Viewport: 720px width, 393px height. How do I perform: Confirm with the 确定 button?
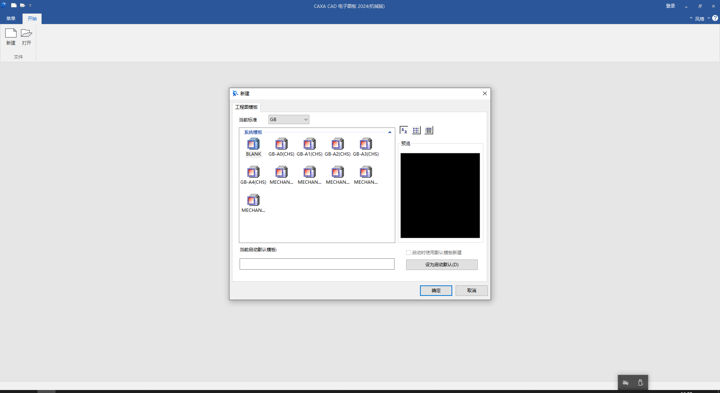coord(436,291)
